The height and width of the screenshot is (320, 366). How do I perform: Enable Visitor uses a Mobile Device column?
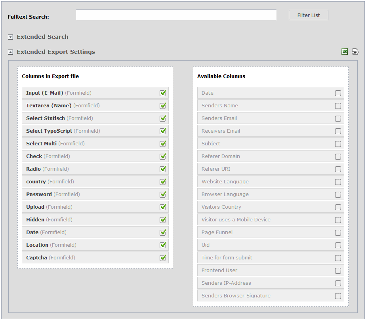click(338, 220)
